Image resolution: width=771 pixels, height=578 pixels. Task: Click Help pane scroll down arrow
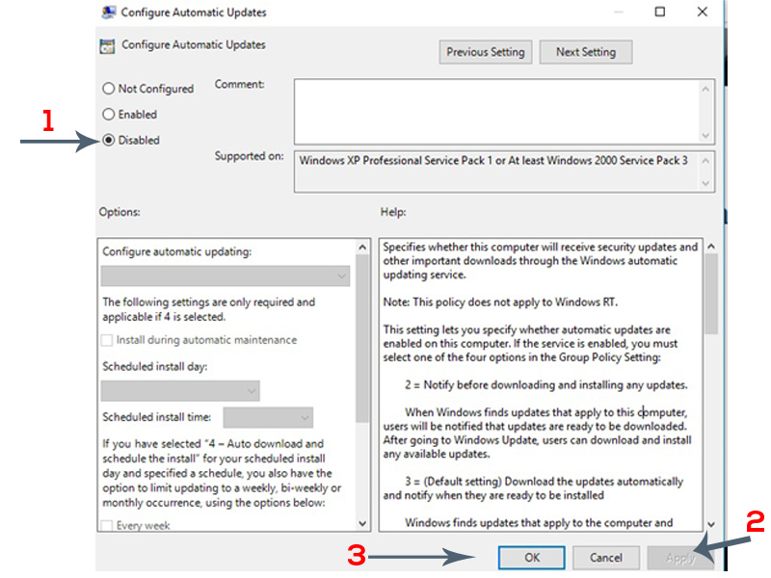click(x=711, y=524)
